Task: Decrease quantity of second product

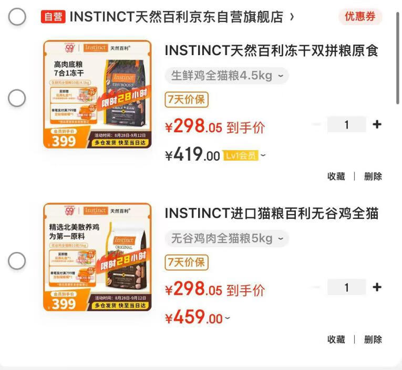Action: 317,287
